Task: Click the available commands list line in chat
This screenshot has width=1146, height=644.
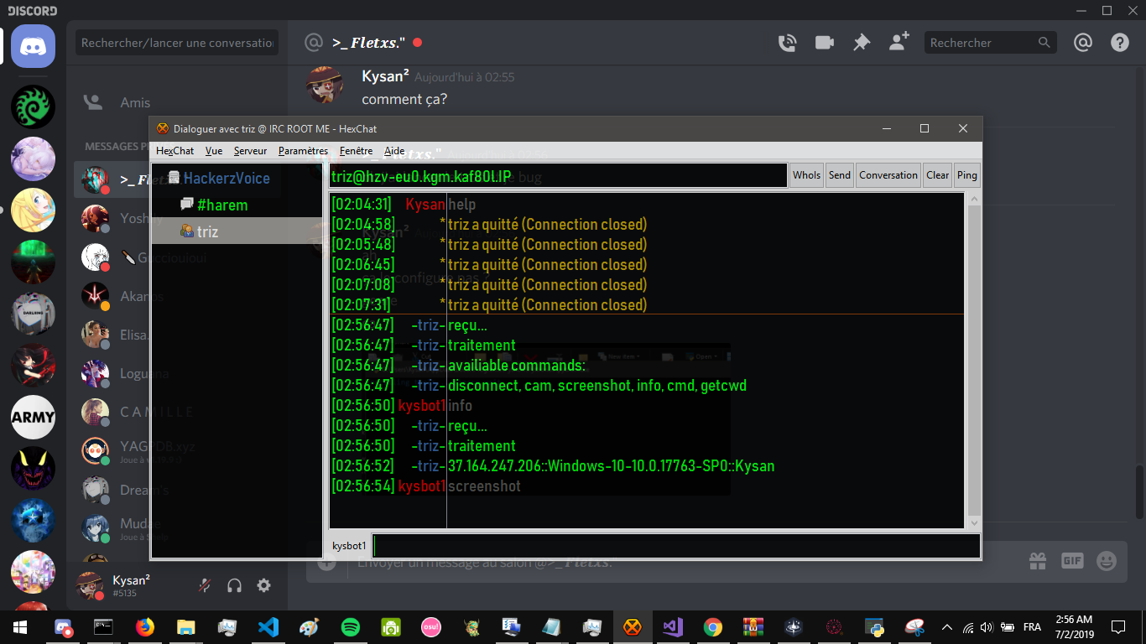Action: (x=597, y=386)
